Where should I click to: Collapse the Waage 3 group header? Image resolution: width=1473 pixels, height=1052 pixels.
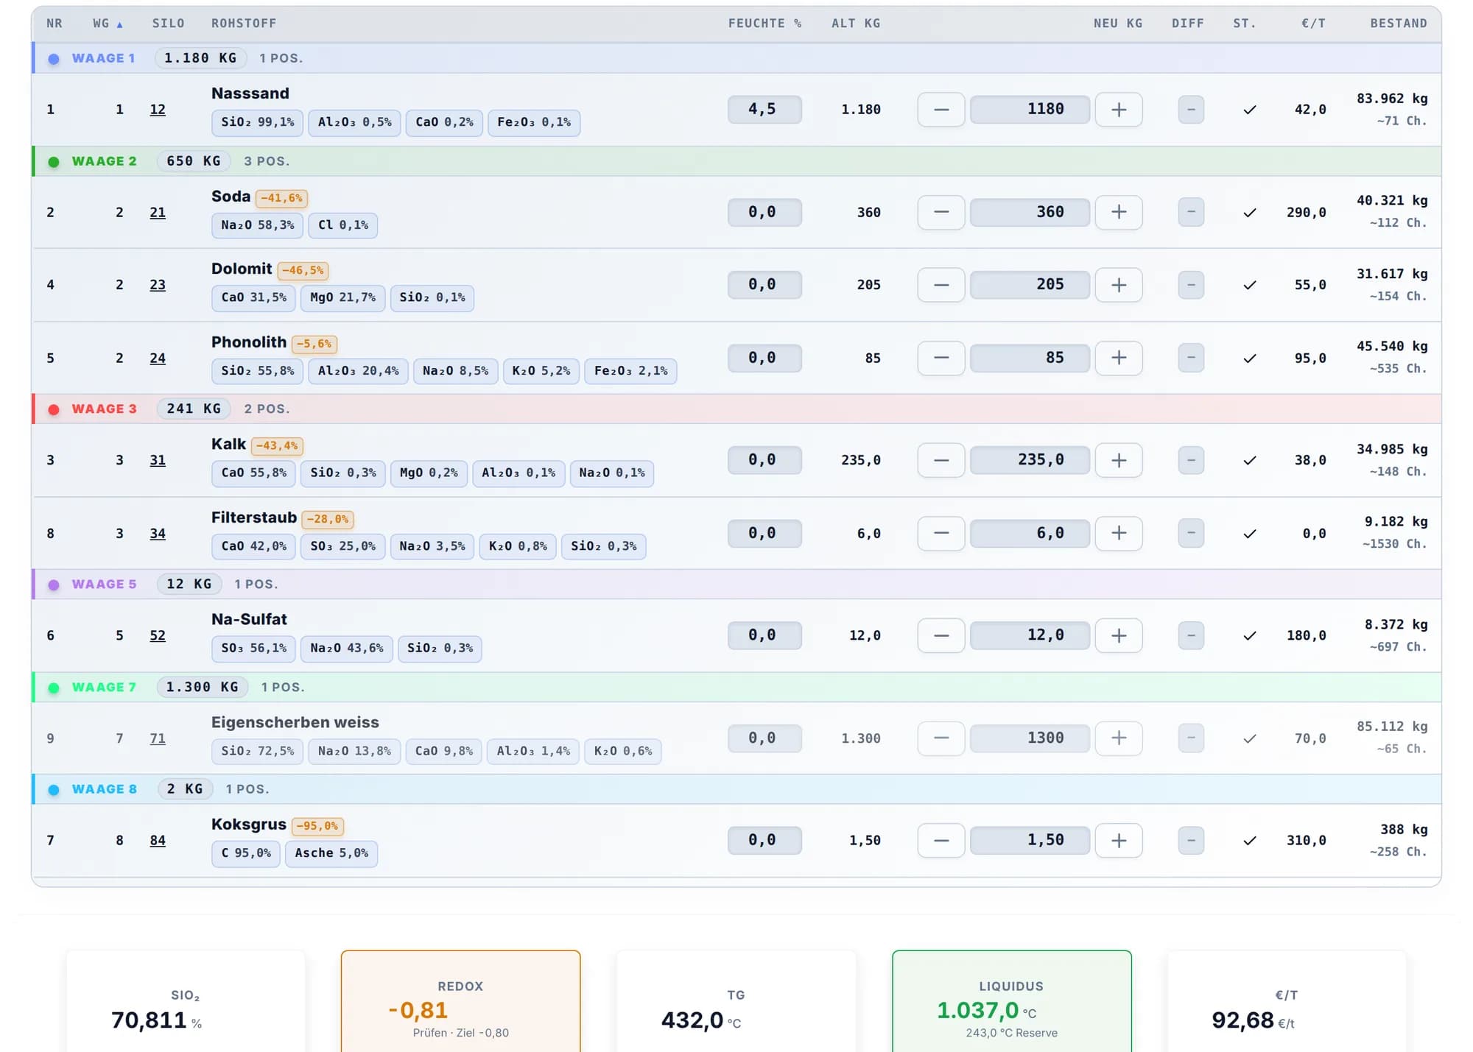click(x=736, y=409)
